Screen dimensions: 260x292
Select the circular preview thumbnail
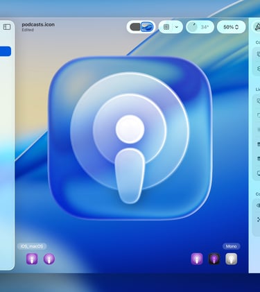tap(49, 259)
